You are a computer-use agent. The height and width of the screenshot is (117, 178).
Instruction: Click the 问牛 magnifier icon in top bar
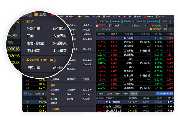click(x=114, y=17)
